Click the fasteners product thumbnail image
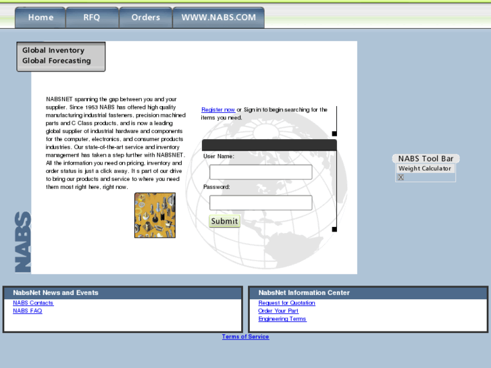Screen dimensions: 491x368 coord(155,215)
